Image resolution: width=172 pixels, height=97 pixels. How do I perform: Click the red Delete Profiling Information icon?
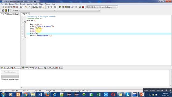click(83, 7)
